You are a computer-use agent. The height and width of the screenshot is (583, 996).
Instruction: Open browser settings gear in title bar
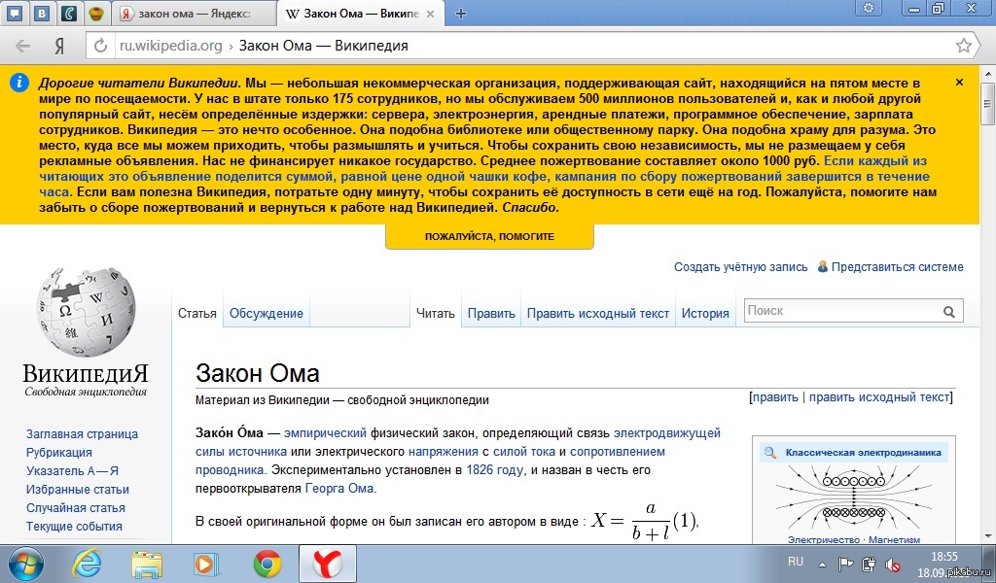click(867, 9)
